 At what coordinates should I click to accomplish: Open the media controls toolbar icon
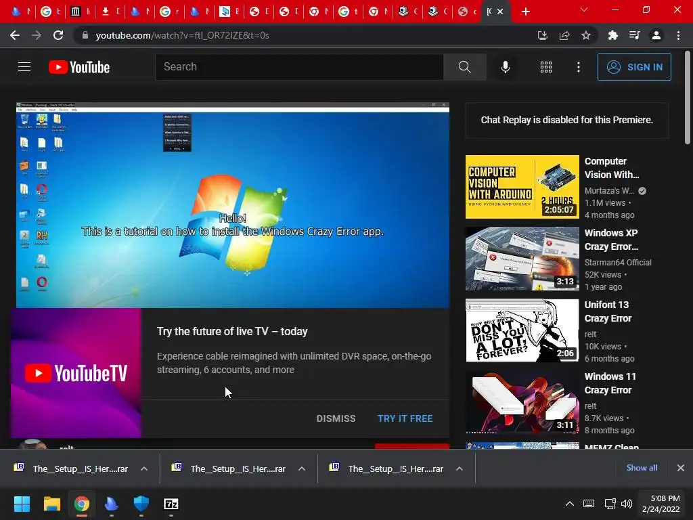(x=635, y=35)
